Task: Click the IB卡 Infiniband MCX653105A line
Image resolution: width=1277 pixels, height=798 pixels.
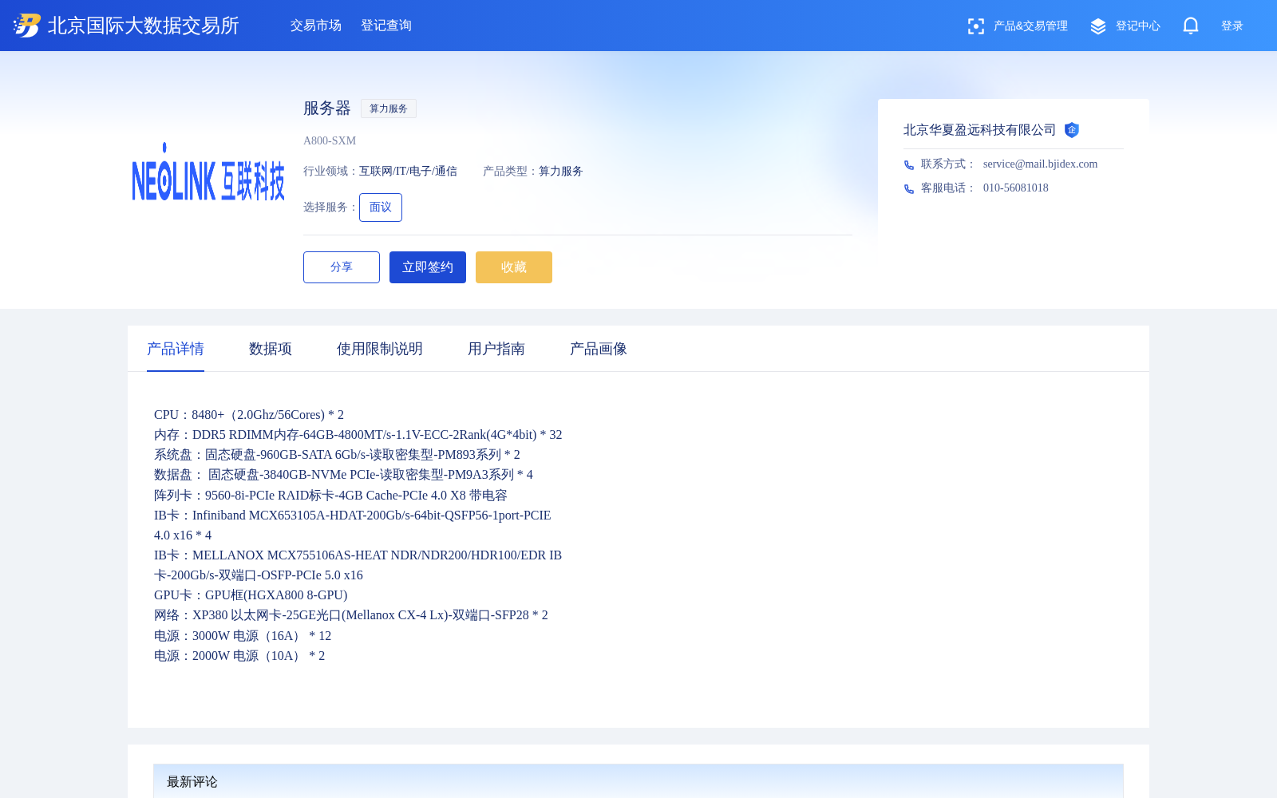Action: [353, 525]
